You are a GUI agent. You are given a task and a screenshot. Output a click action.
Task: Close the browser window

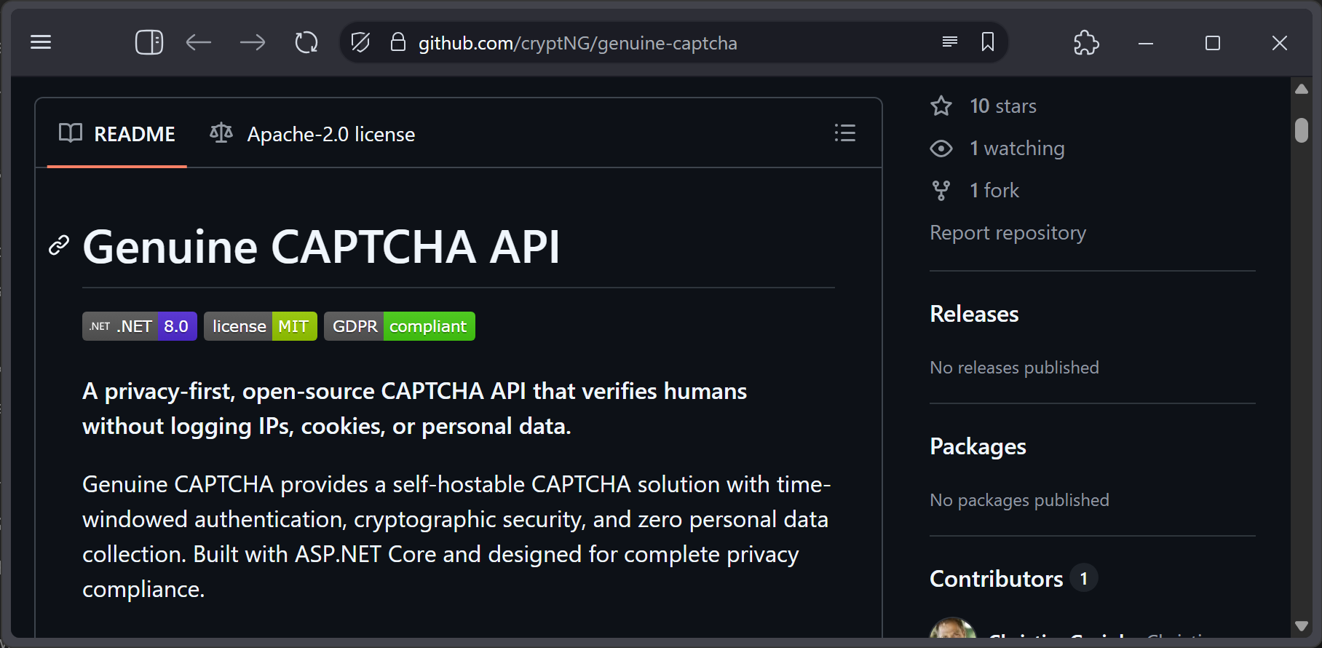1280,43
